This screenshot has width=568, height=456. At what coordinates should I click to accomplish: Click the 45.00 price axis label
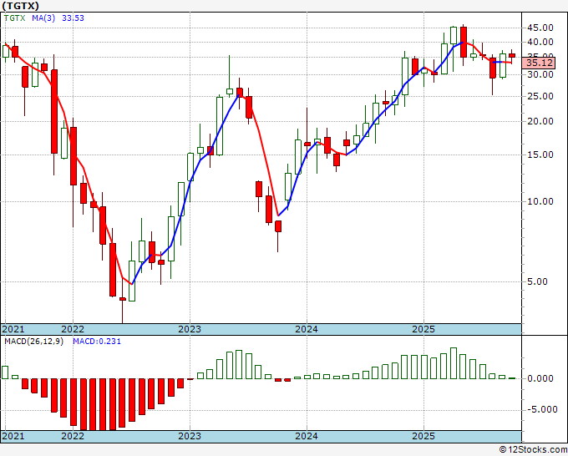click(x=540, y=28)
